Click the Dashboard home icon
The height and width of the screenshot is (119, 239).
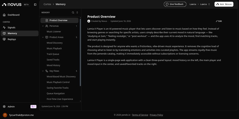pyautogui.click(x=4, y=15)
